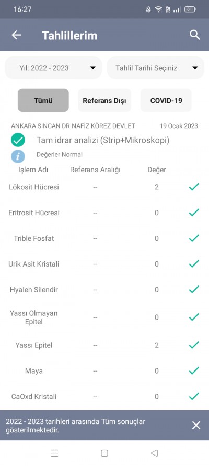Viewport: 209px width, 466px height.
Task: Expand year selector via its arrow
Action: [x=92, y=68]
